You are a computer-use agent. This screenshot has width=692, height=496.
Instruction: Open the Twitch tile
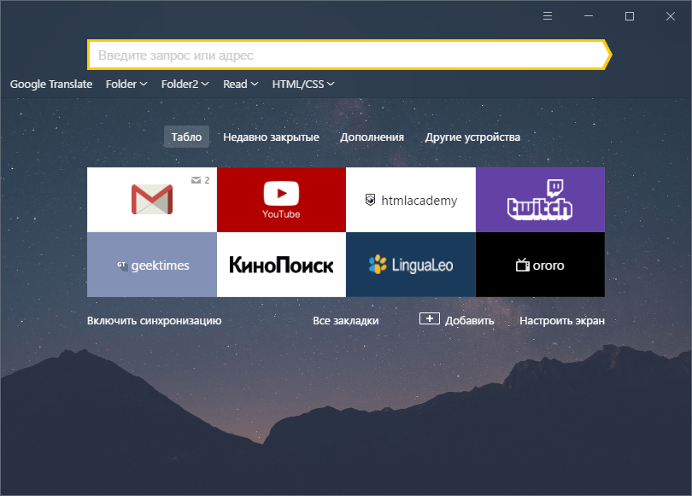pyautogui.click(x=540, y=200)
